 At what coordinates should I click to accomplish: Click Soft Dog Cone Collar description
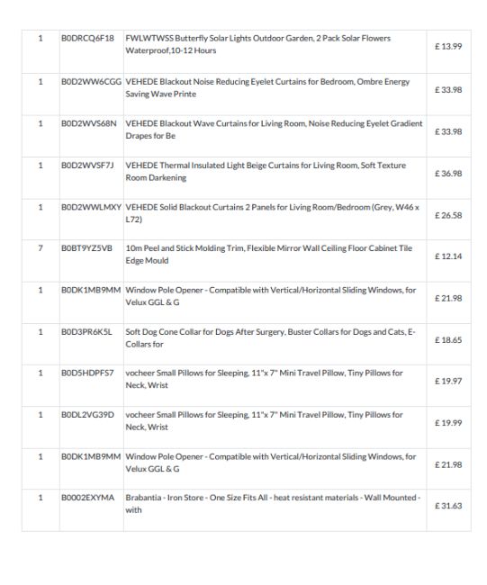click(270, 338)
